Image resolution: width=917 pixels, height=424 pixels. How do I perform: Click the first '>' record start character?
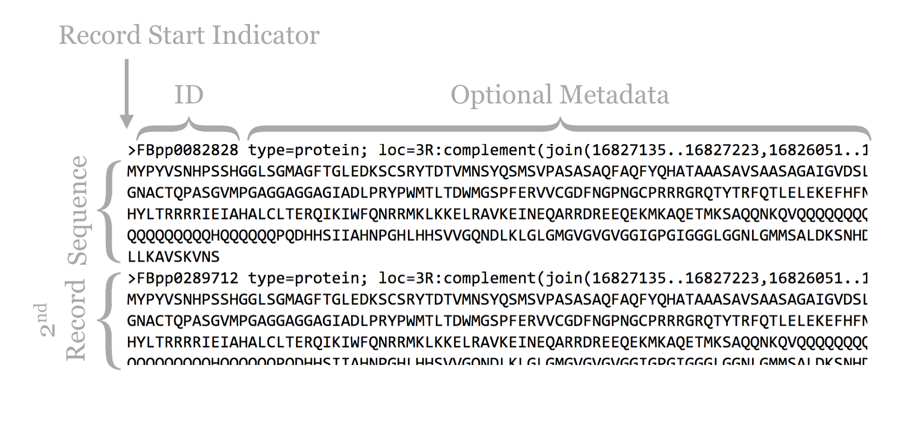[x=131, y=150]
